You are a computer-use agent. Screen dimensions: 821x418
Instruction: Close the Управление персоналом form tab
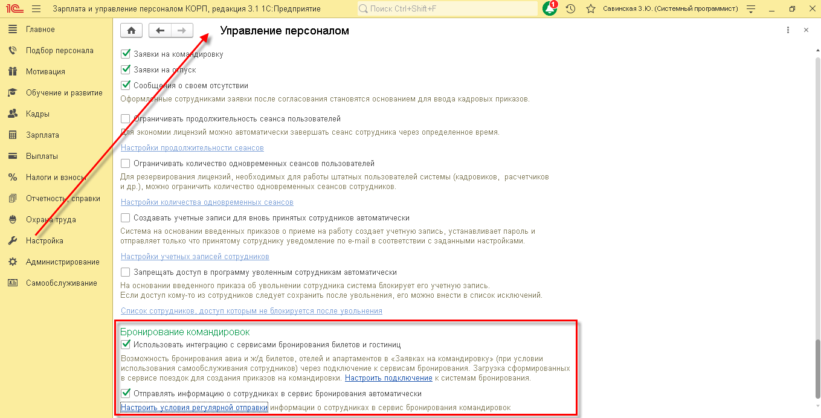coord(806,30)
